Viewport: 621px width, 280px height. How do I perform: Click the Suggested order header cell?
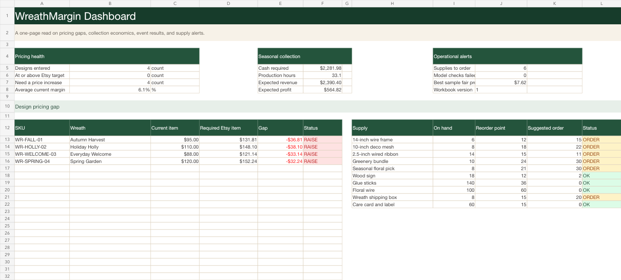pyautogui.click(x=555, y=128)
